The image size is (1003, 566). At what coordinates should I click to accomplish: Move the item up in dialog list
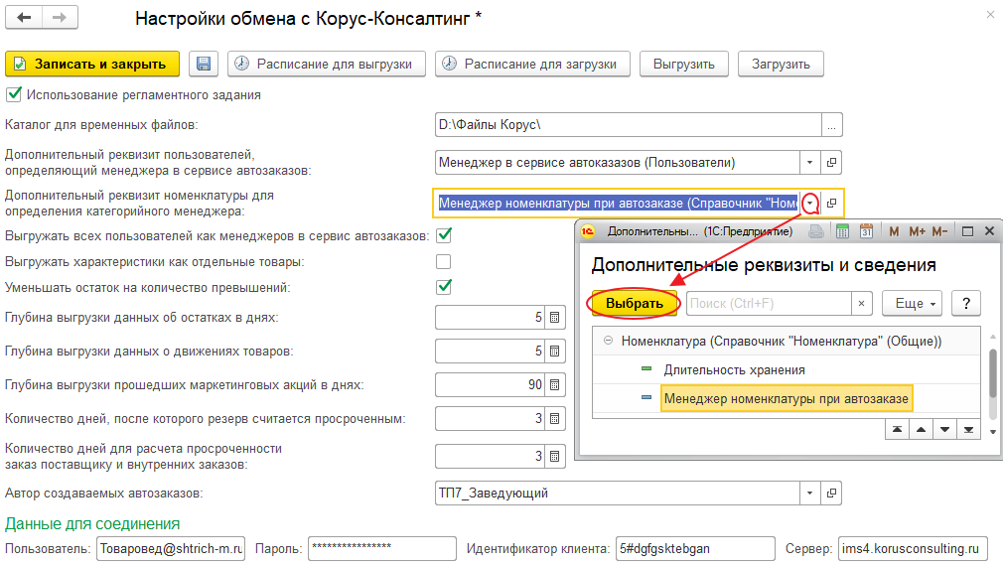(x=922, y=430)
